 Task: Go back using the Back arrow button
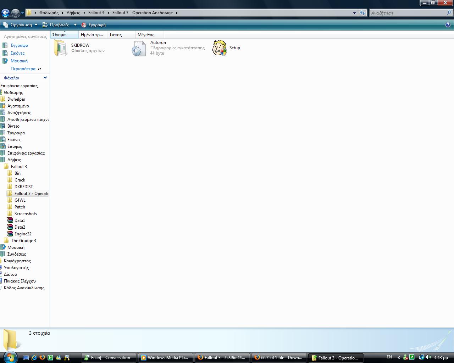(5, 13)
